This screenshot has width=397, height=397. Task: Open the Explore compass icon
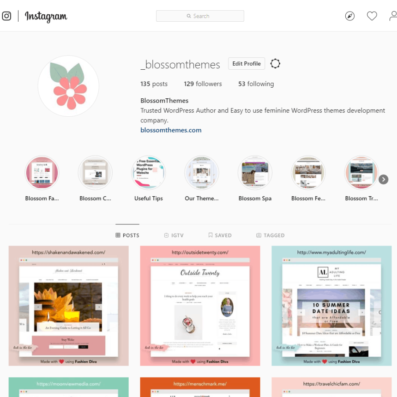349,16
